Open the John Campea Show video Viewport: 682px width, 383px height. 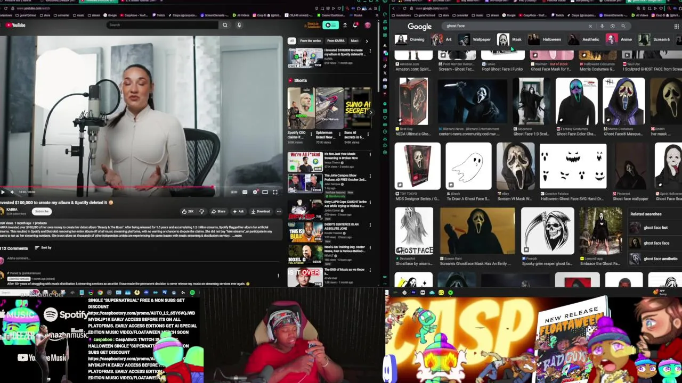(x=305, y=185)
